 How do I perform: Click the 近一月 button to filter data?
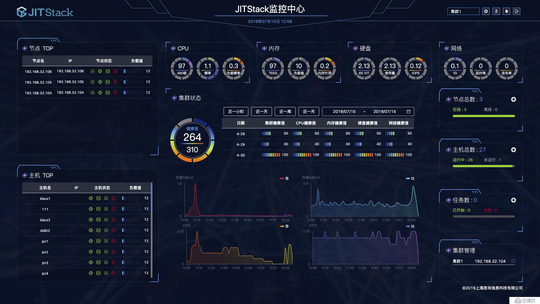[309, 111]
